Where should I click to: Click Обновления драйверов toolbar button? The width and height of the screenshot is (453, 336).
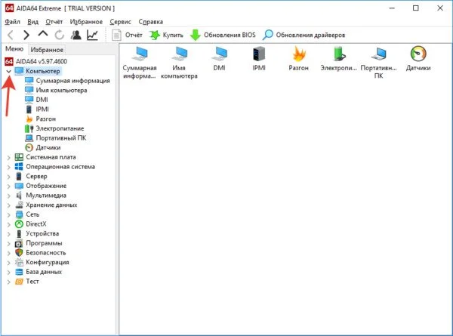[x=304, y=35]
